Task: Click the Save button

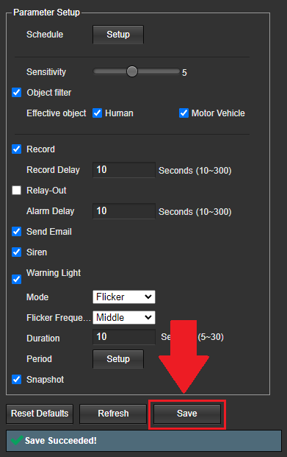Action: tap(187, 414)
